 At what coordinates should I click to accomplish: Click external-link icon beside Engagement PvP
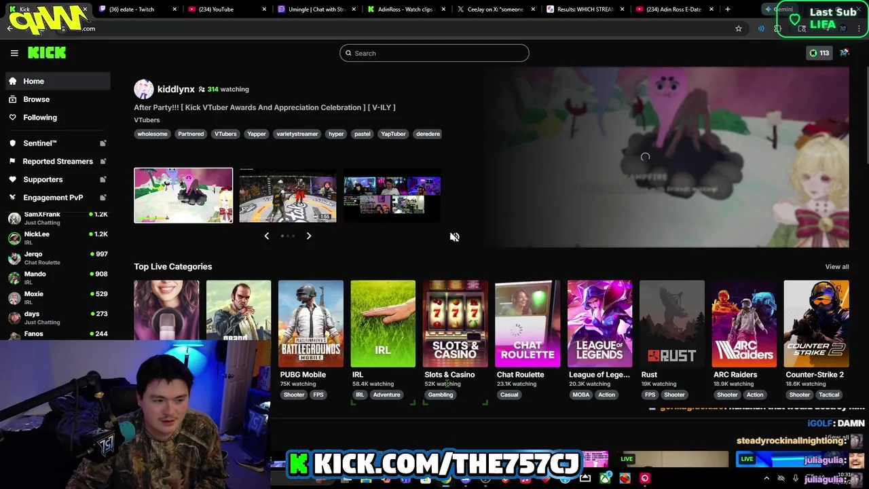click(x=103, y=198)
